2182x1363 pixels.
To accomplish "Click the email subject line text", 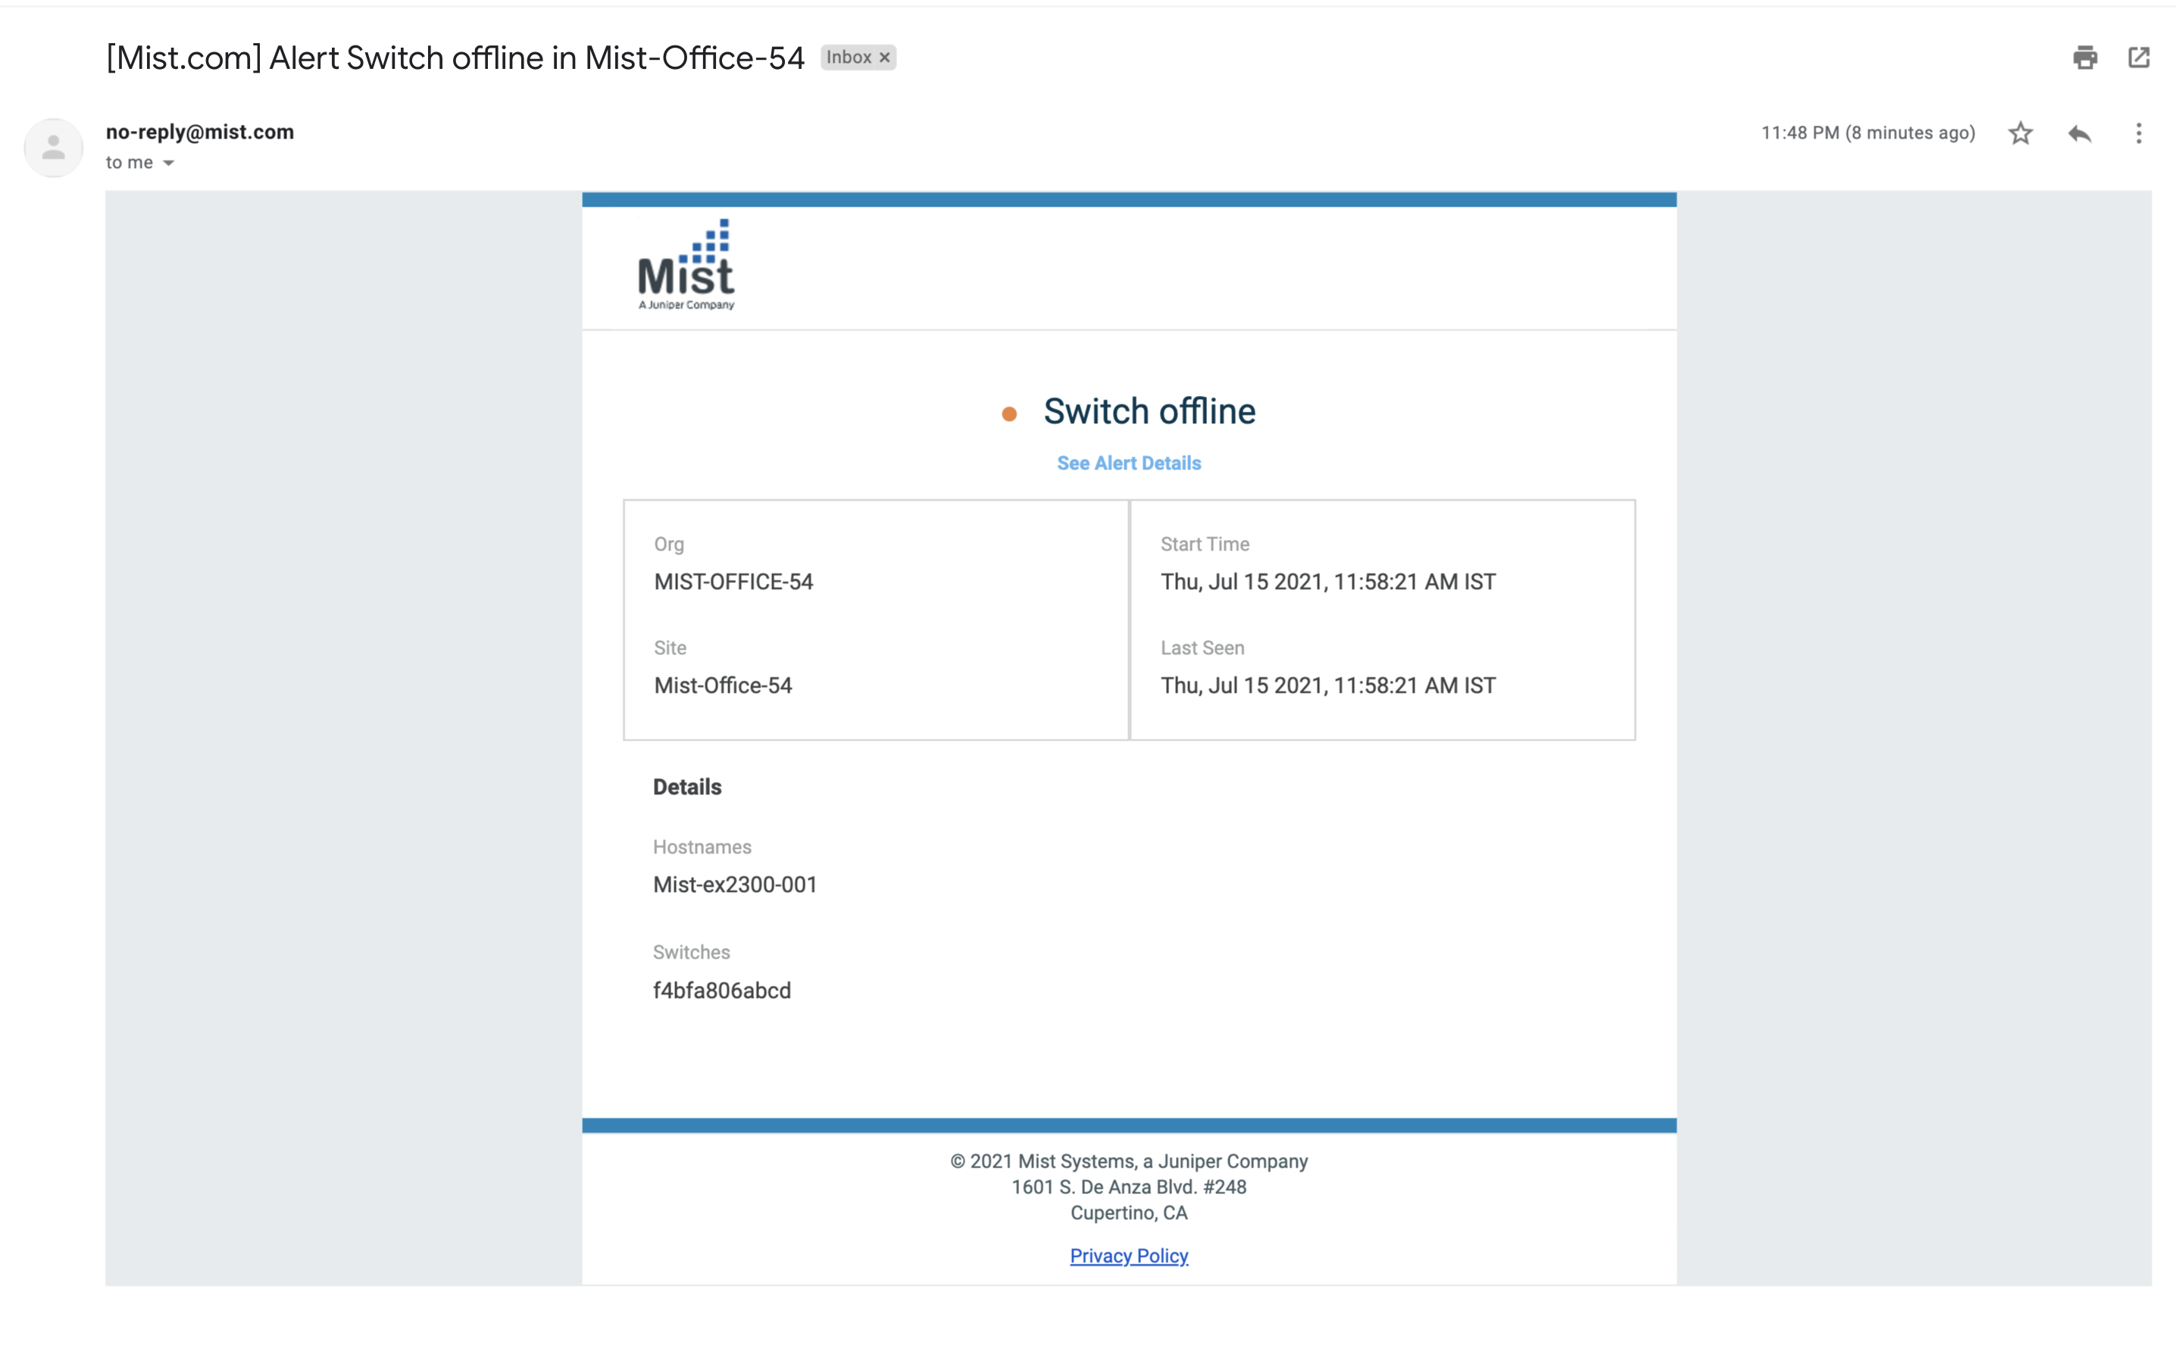I will click(455, 58).
